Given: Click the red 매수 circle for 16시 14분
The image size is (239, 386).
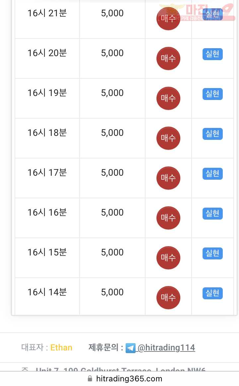Looking at the screenshot, I should [168, 298].
